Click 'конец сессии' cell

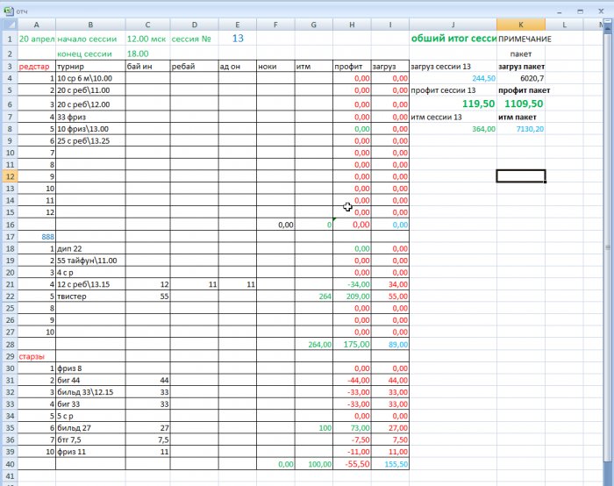tap(90, 54)
